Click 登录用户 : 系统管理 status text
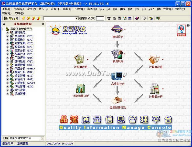The height and width of the screenshot is (147, 192). pyautogui.click(x=15, y=144)
